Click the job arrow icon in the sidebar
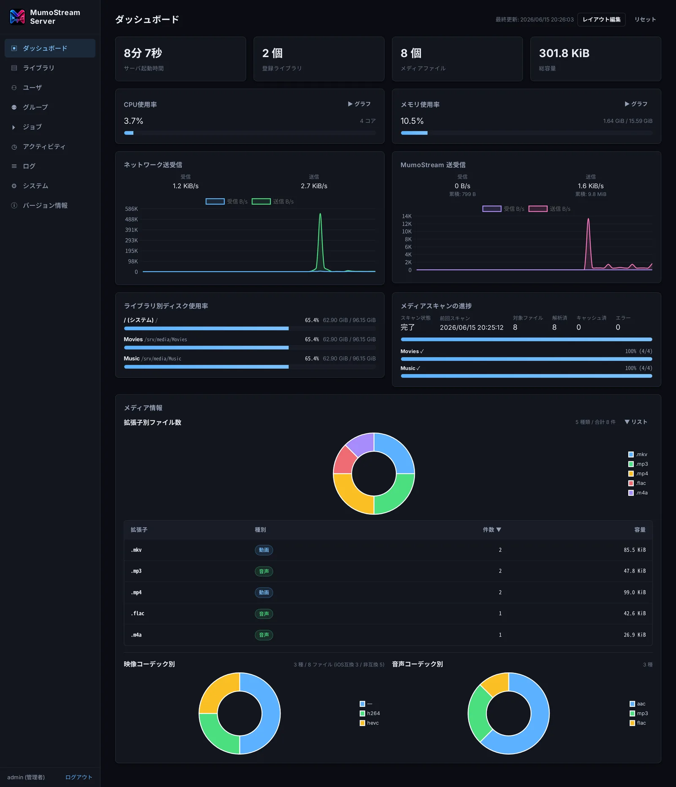Screen dimensions: 676x787 pos(14,127)
